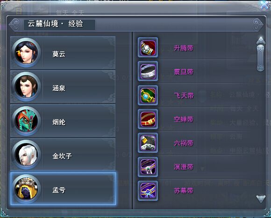Click the scroll down arrow of loot list
This screenshot has height=218, width=271.
tap(261, 199)
